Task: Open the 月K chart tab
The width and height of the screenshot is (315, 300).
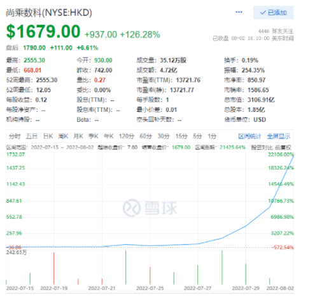Action: click(x=78, y=136)
